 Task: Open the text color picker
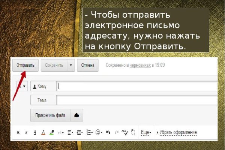(x=43, y=133)
